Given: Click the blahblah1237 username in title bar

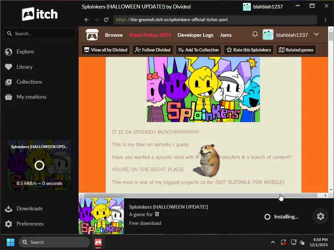Looking at the screenshot, I should click(268, 7).
